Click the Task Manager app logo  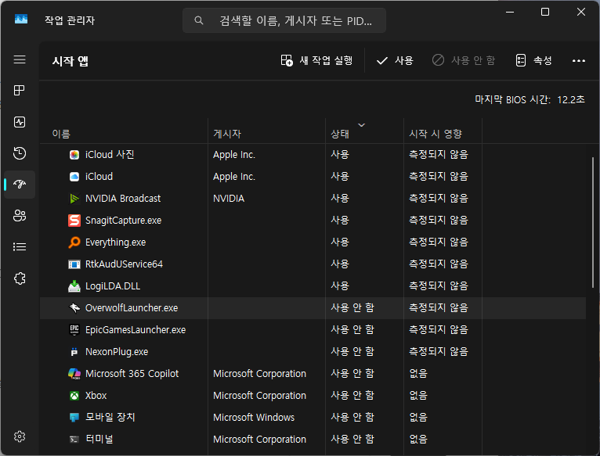(21, 19)
